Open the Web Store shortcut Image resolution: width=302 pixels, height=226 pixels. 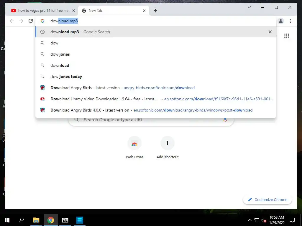point(134,148)
